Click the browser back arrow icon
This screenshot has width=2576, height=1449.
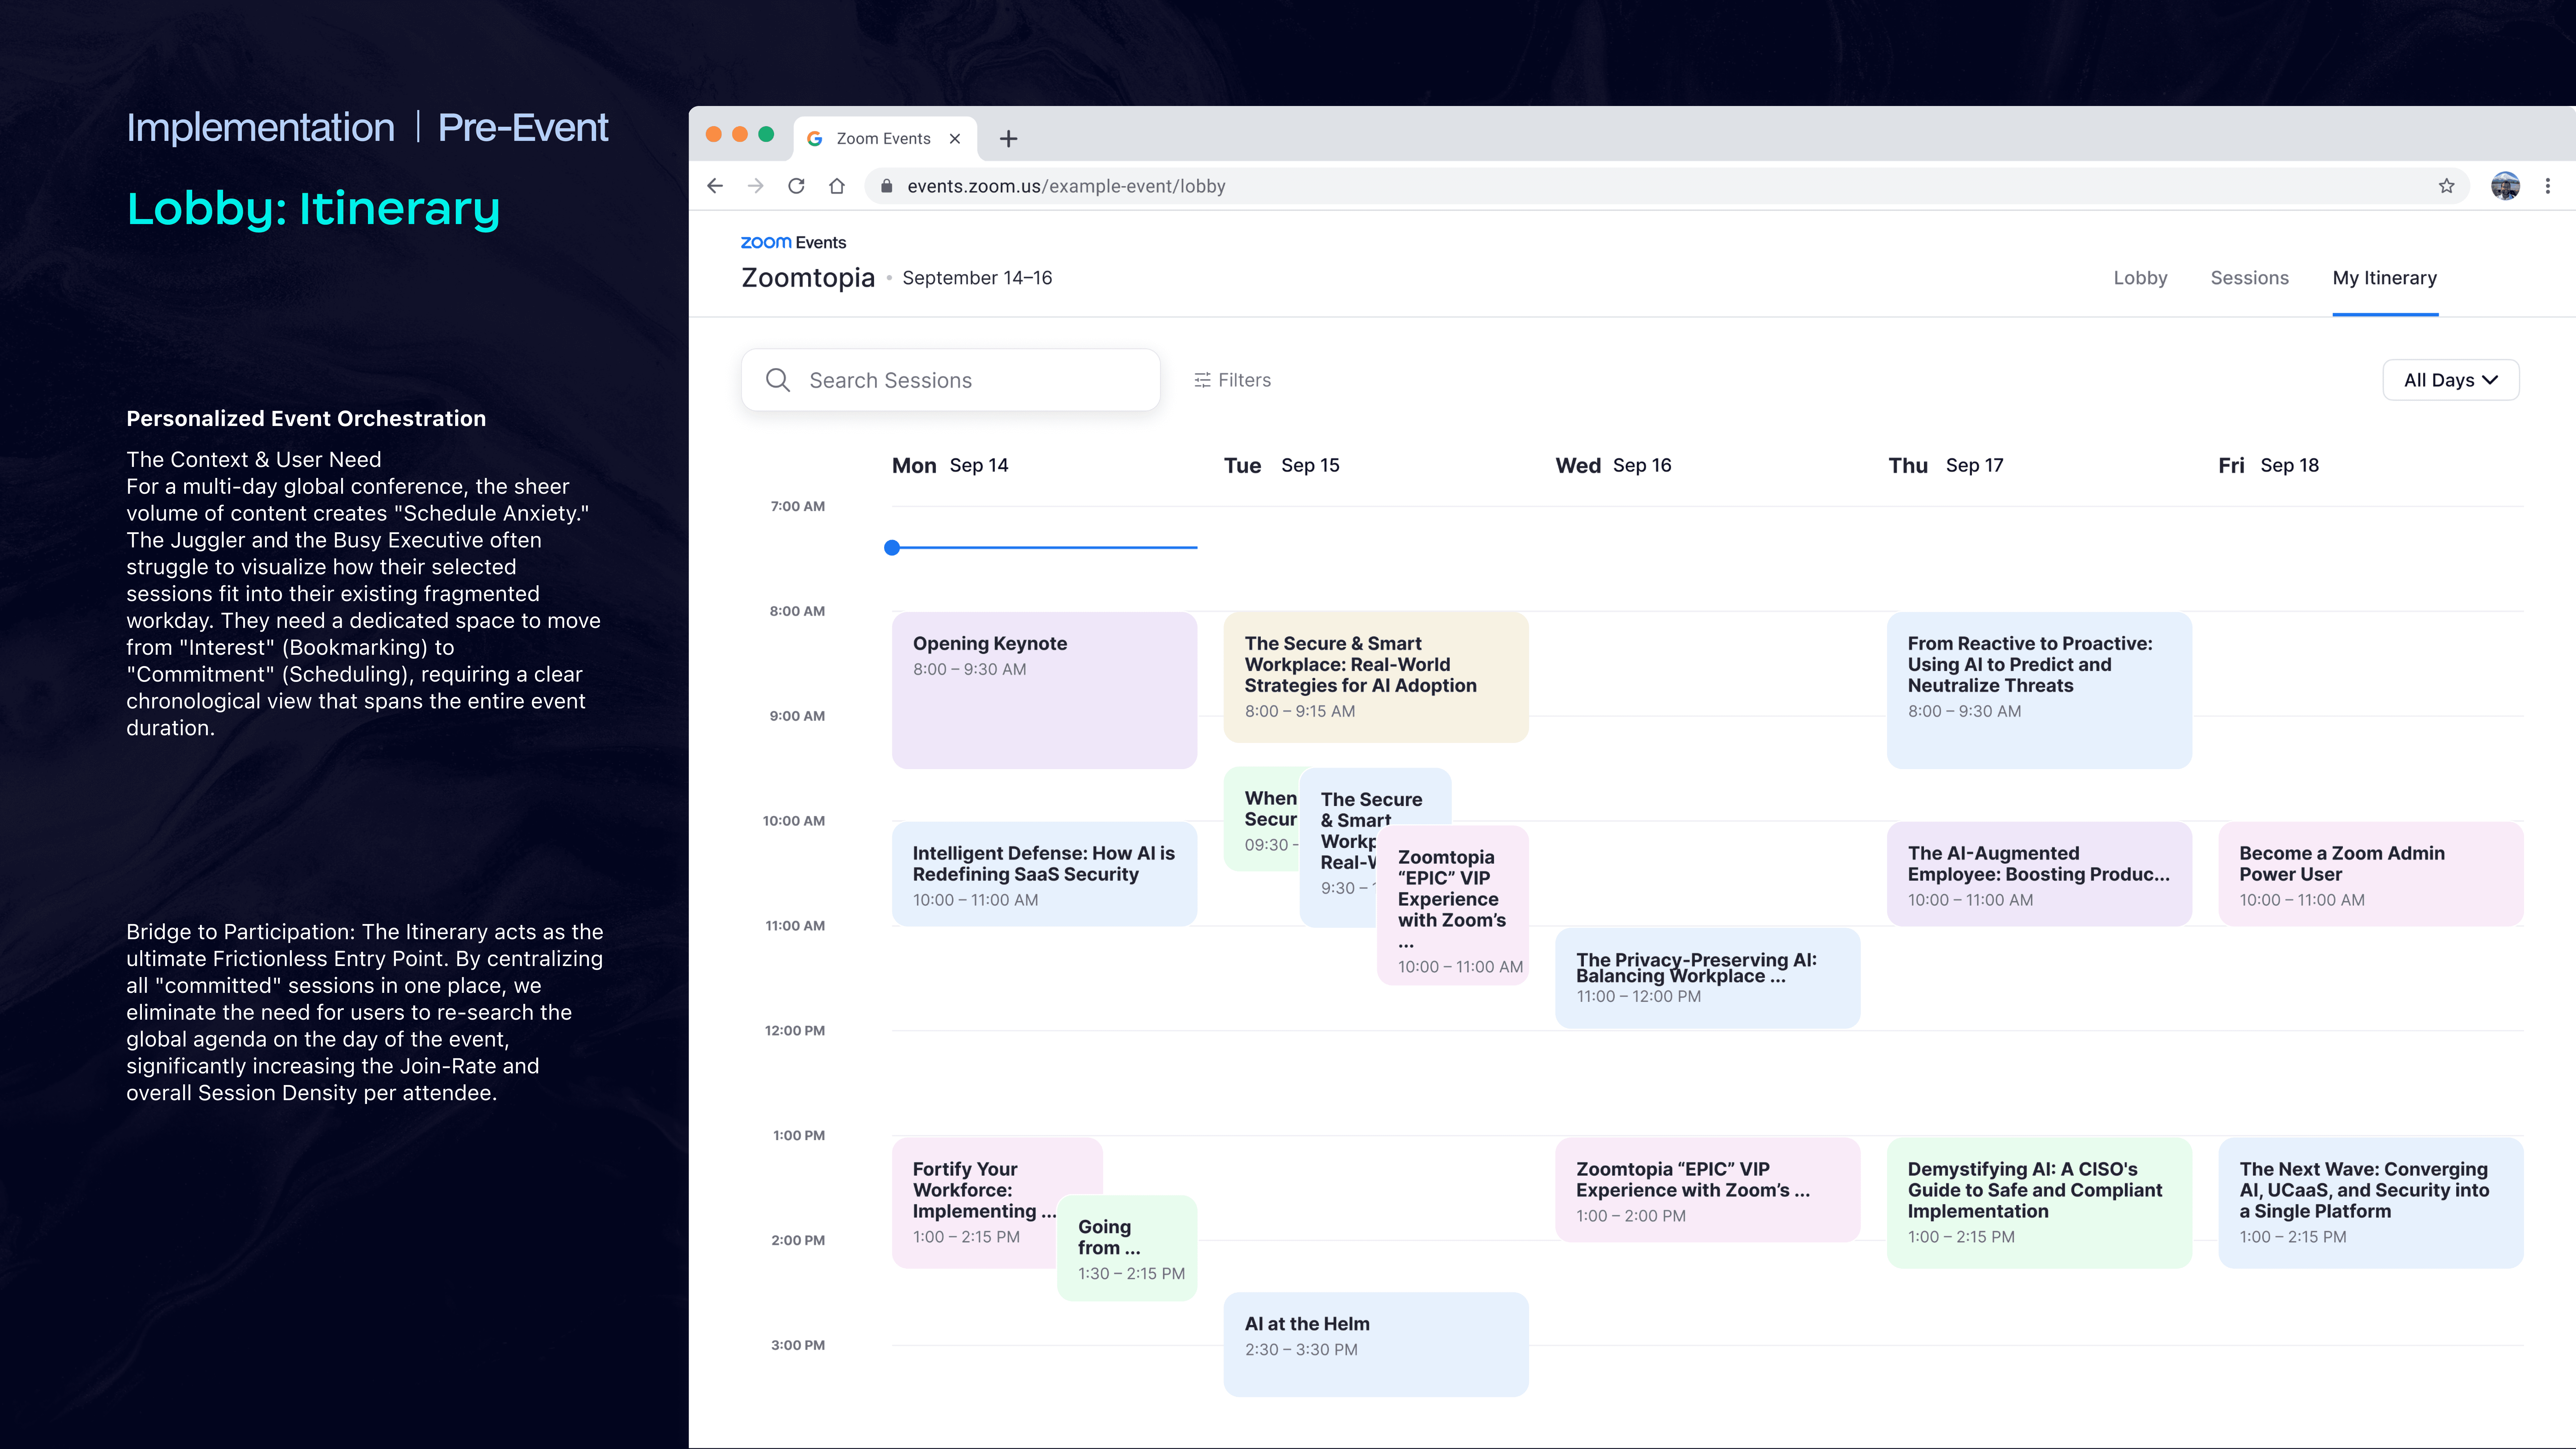click(x=715, y=186)
